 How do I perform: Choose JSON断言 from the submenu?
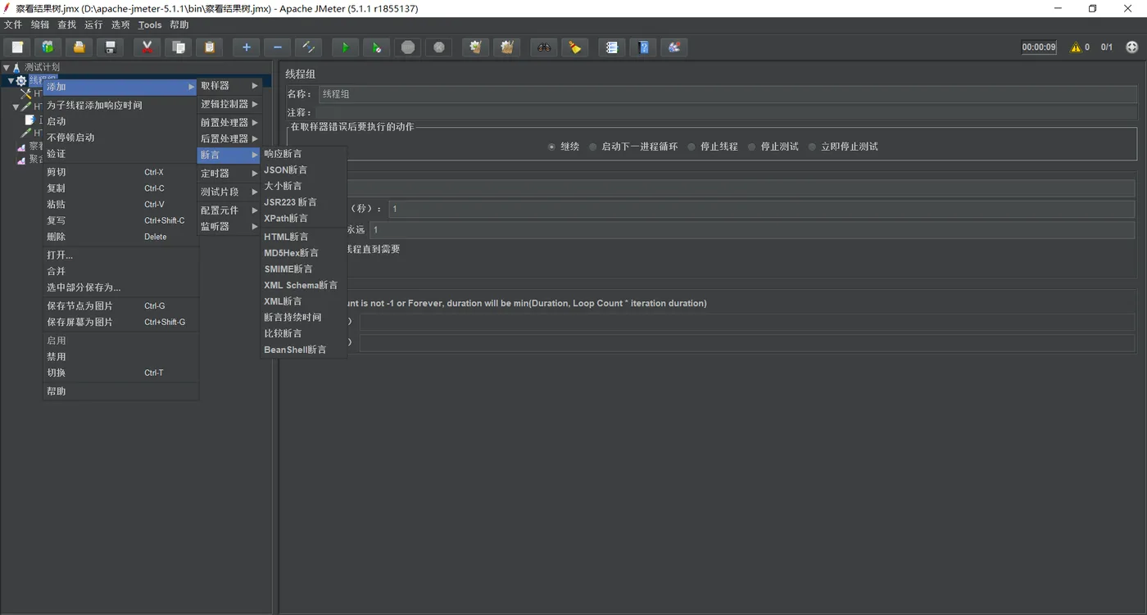(304, 170)
